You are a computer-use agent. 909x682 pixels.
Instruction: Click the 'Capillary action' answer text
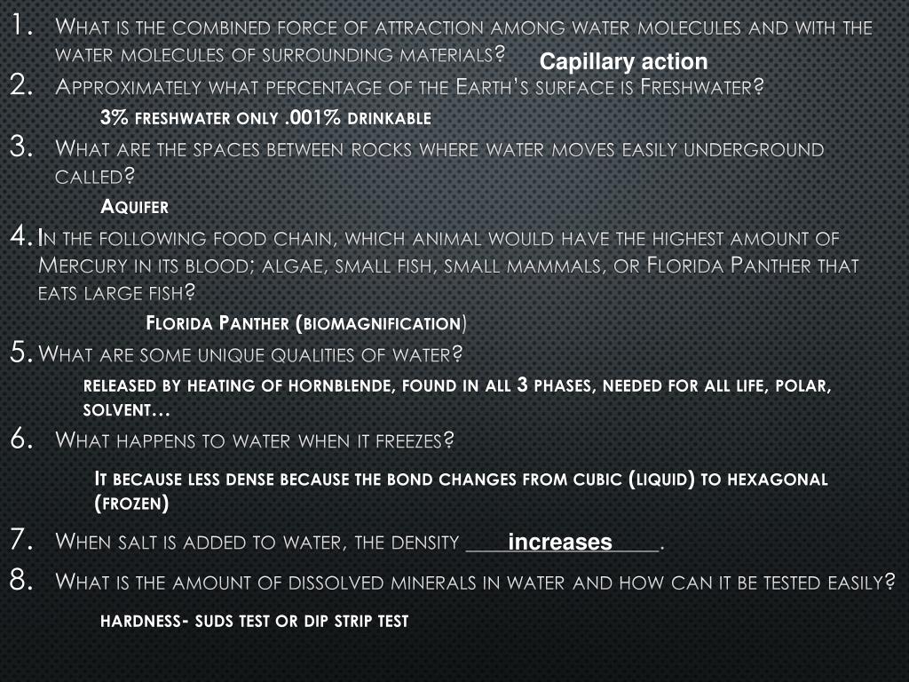pyautogui.click(x=623, y=62)
